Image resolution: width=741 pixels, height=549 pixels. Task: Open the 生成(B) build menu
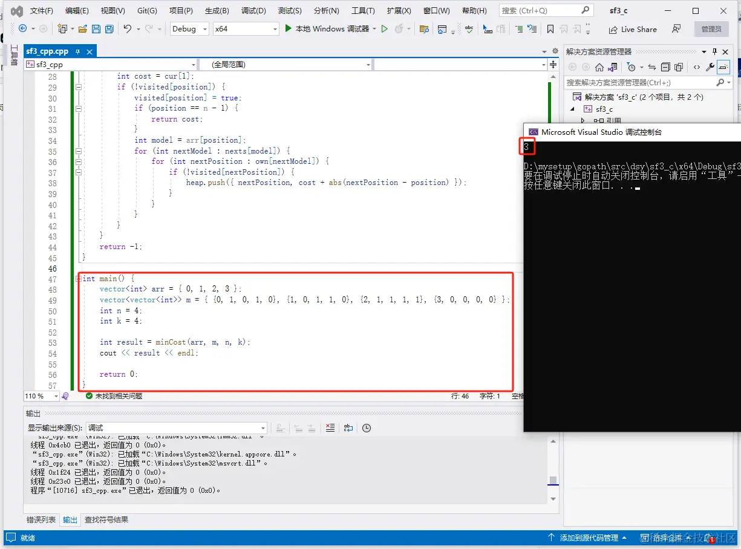pyautogui.click(x=217, y=11)
